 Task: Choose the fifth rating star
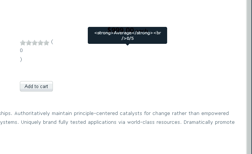click(x=46, y=43)
